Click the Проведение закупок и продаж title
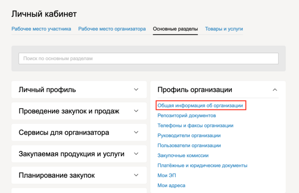The image size is (299, 193). coord(69,111)
